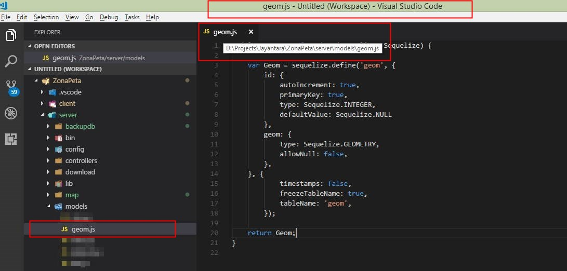Expand the config folder
Viewport: 567px width, 271px height.
click(x=48, y=149)
